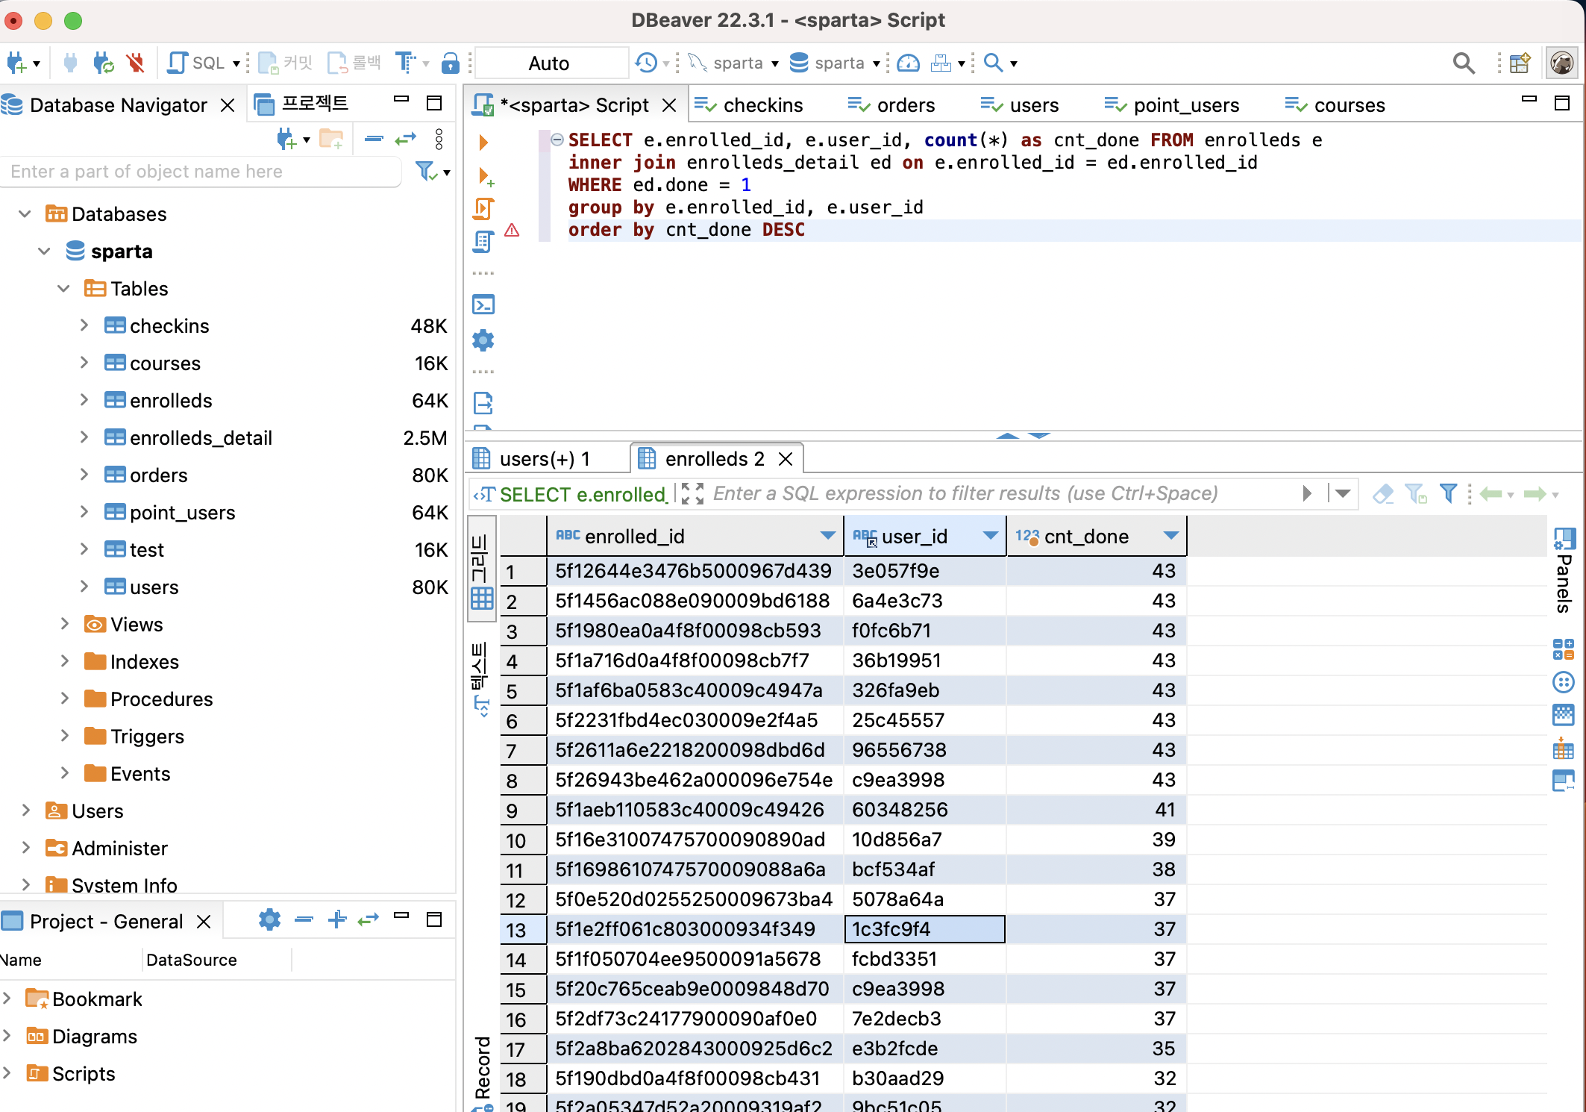The width and height of the screenshot is (1586, 1112).
Task: Open the Navigator filter settings funnel icon
Action: [426, 172]
